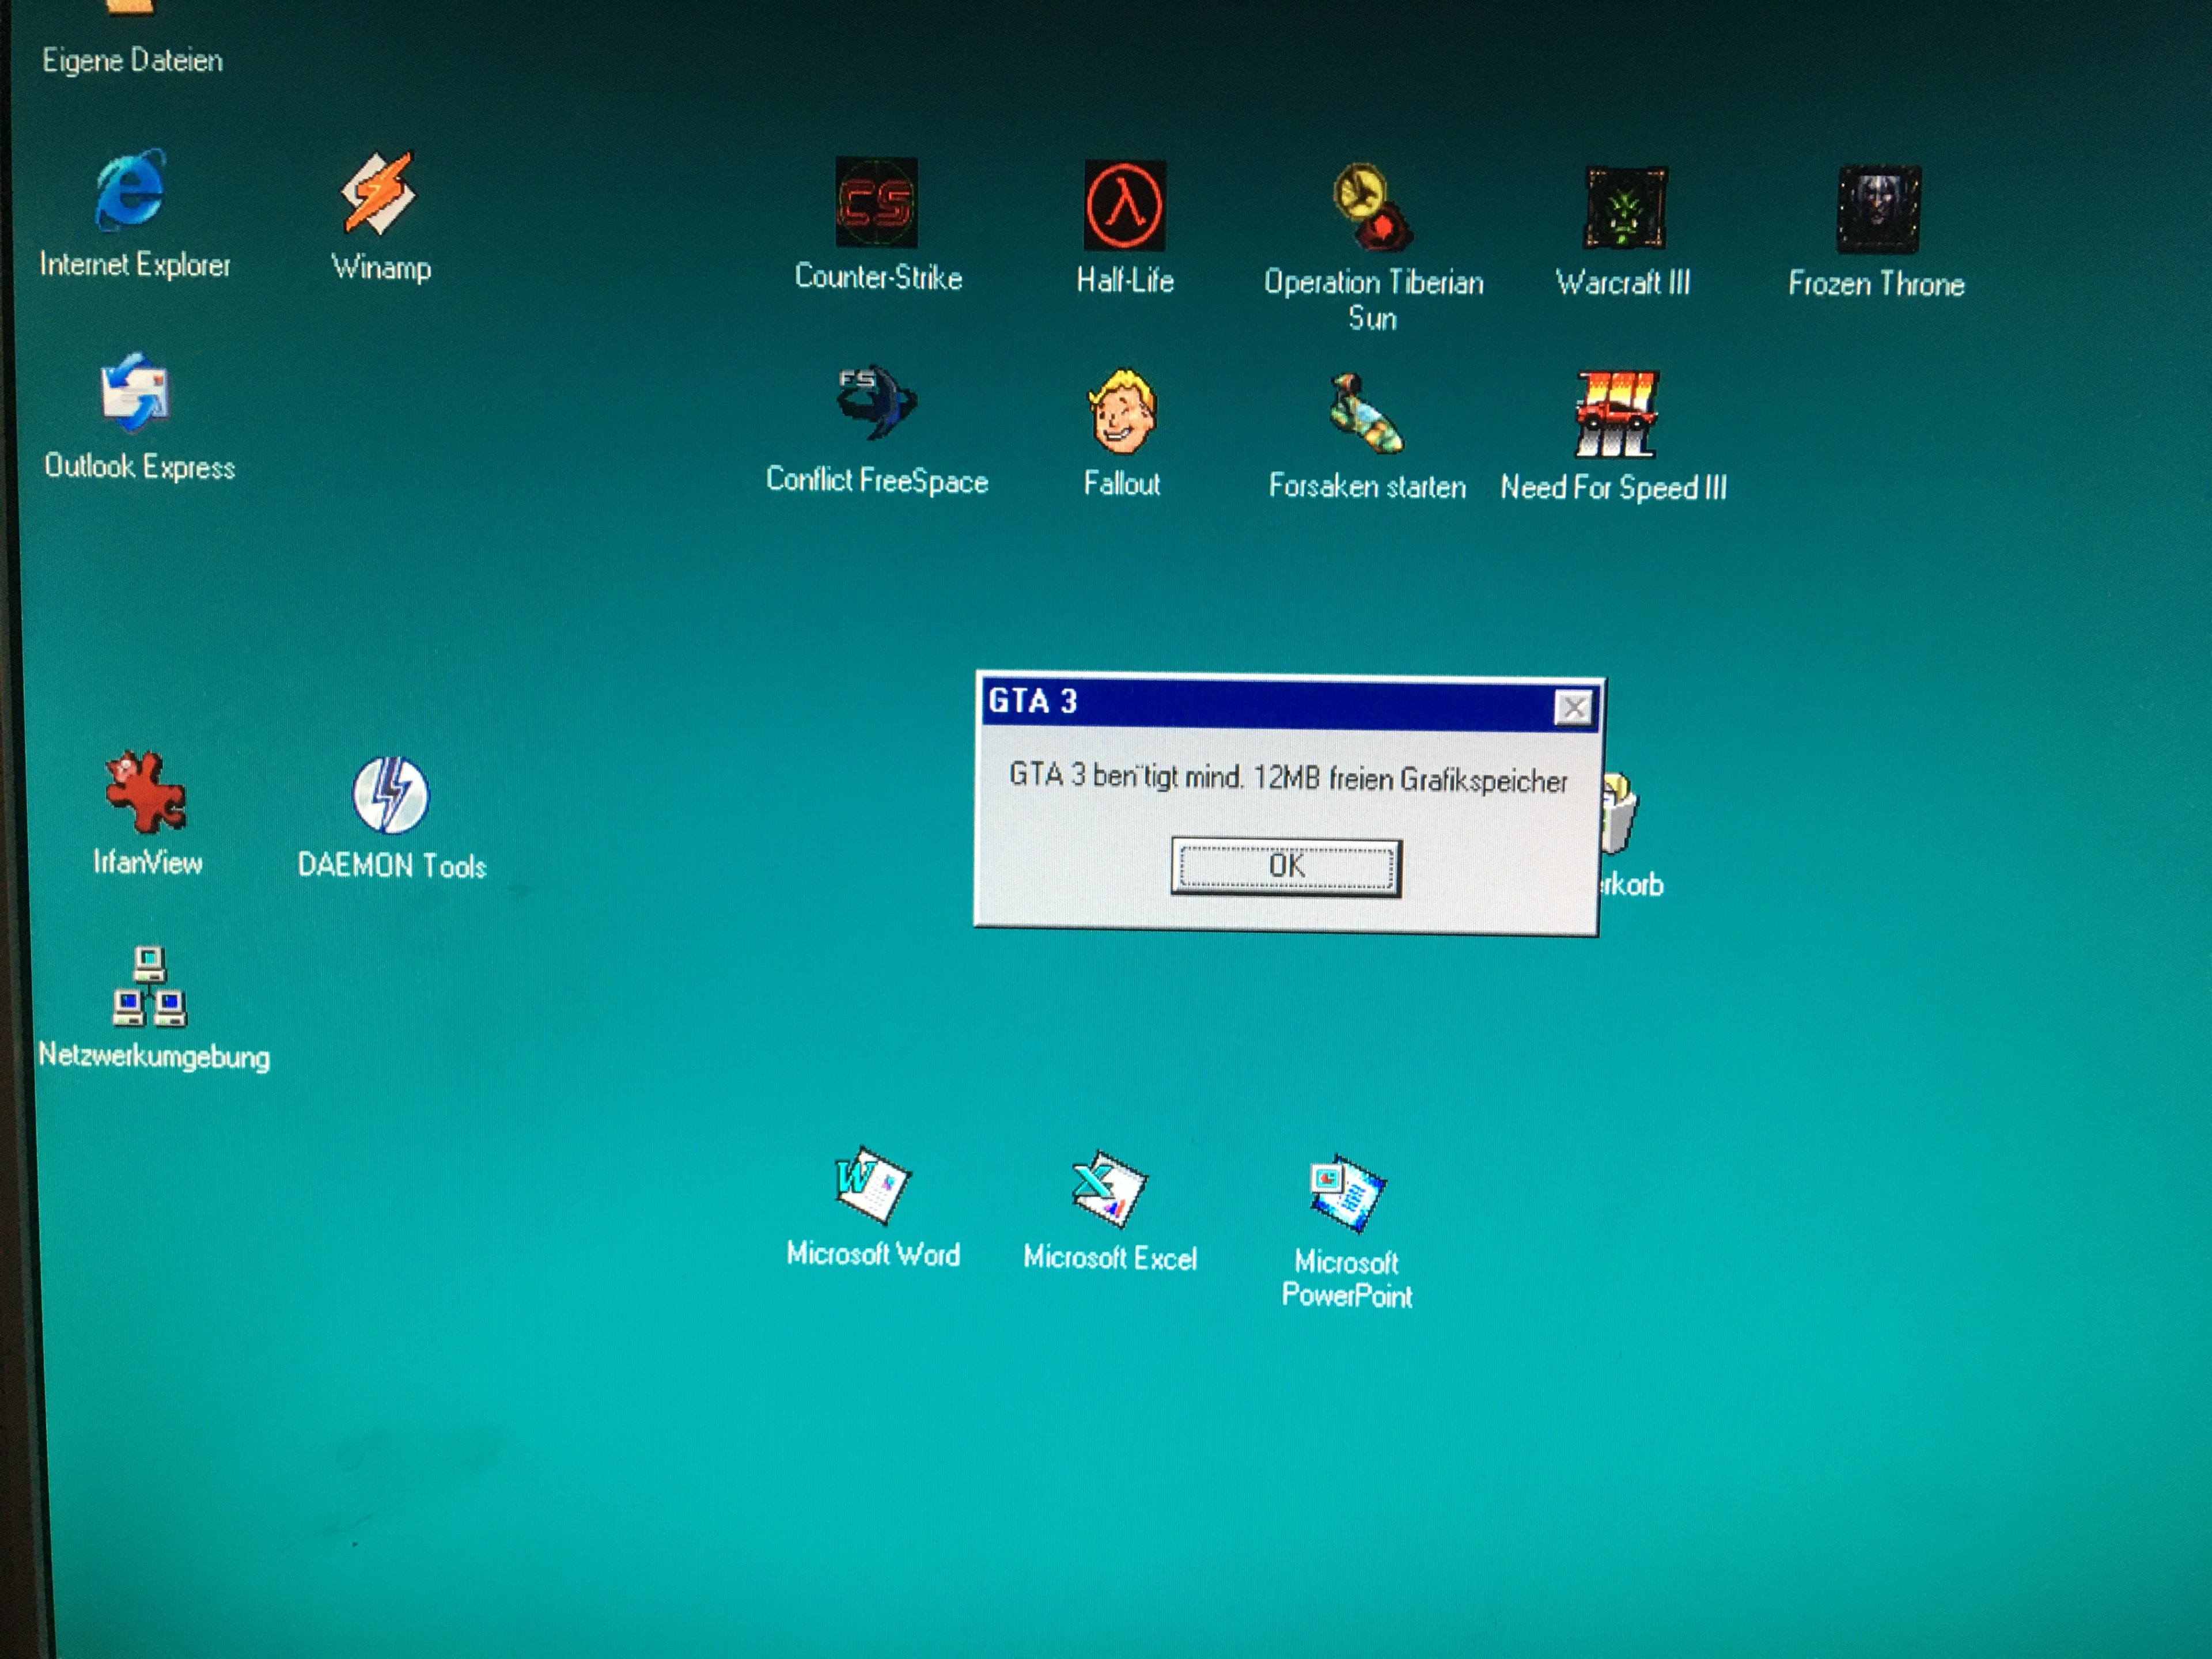Click the IrfanView red cat icon
Viewport: 2212px width, 1659px height.
tap(145, 792)
